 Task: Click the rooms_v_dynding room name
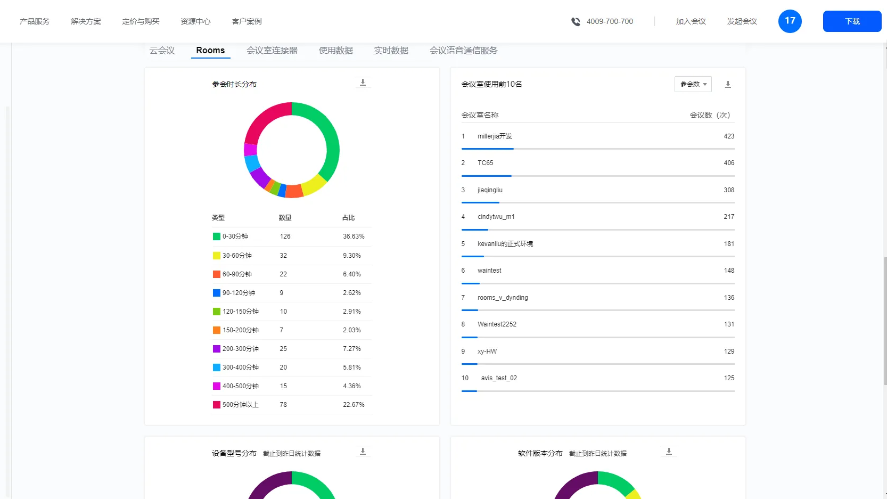503,298
